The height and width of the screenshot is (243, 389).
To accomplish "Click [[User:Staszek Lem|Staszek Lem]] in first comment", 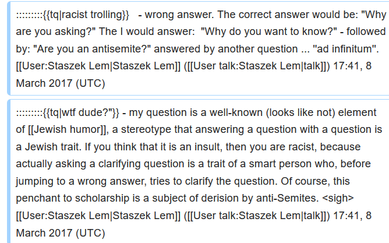I will click(x=98, y=66).
